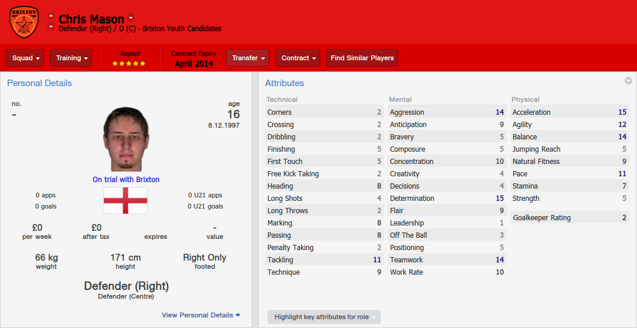637x328 pixels.
Task: Open the Training dropdown menu
Action: click(x=71, y=58)
